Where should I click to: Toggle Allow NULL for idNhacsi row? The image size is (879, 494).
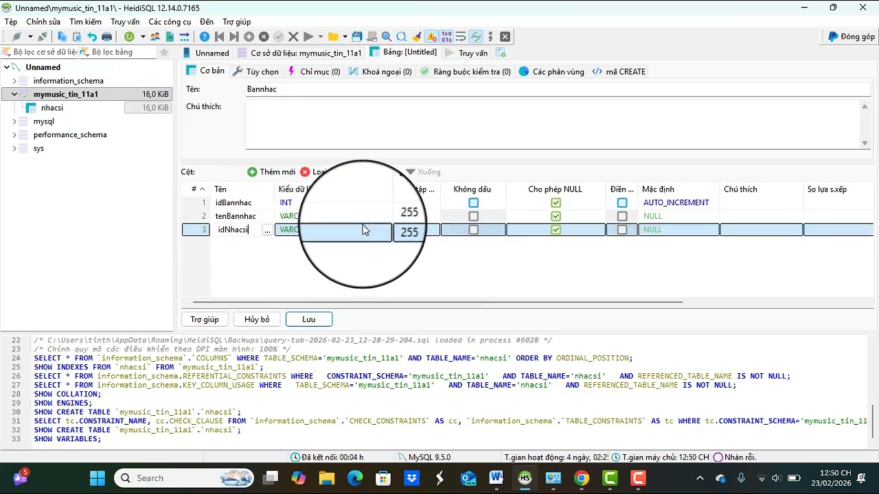point(556,230)
